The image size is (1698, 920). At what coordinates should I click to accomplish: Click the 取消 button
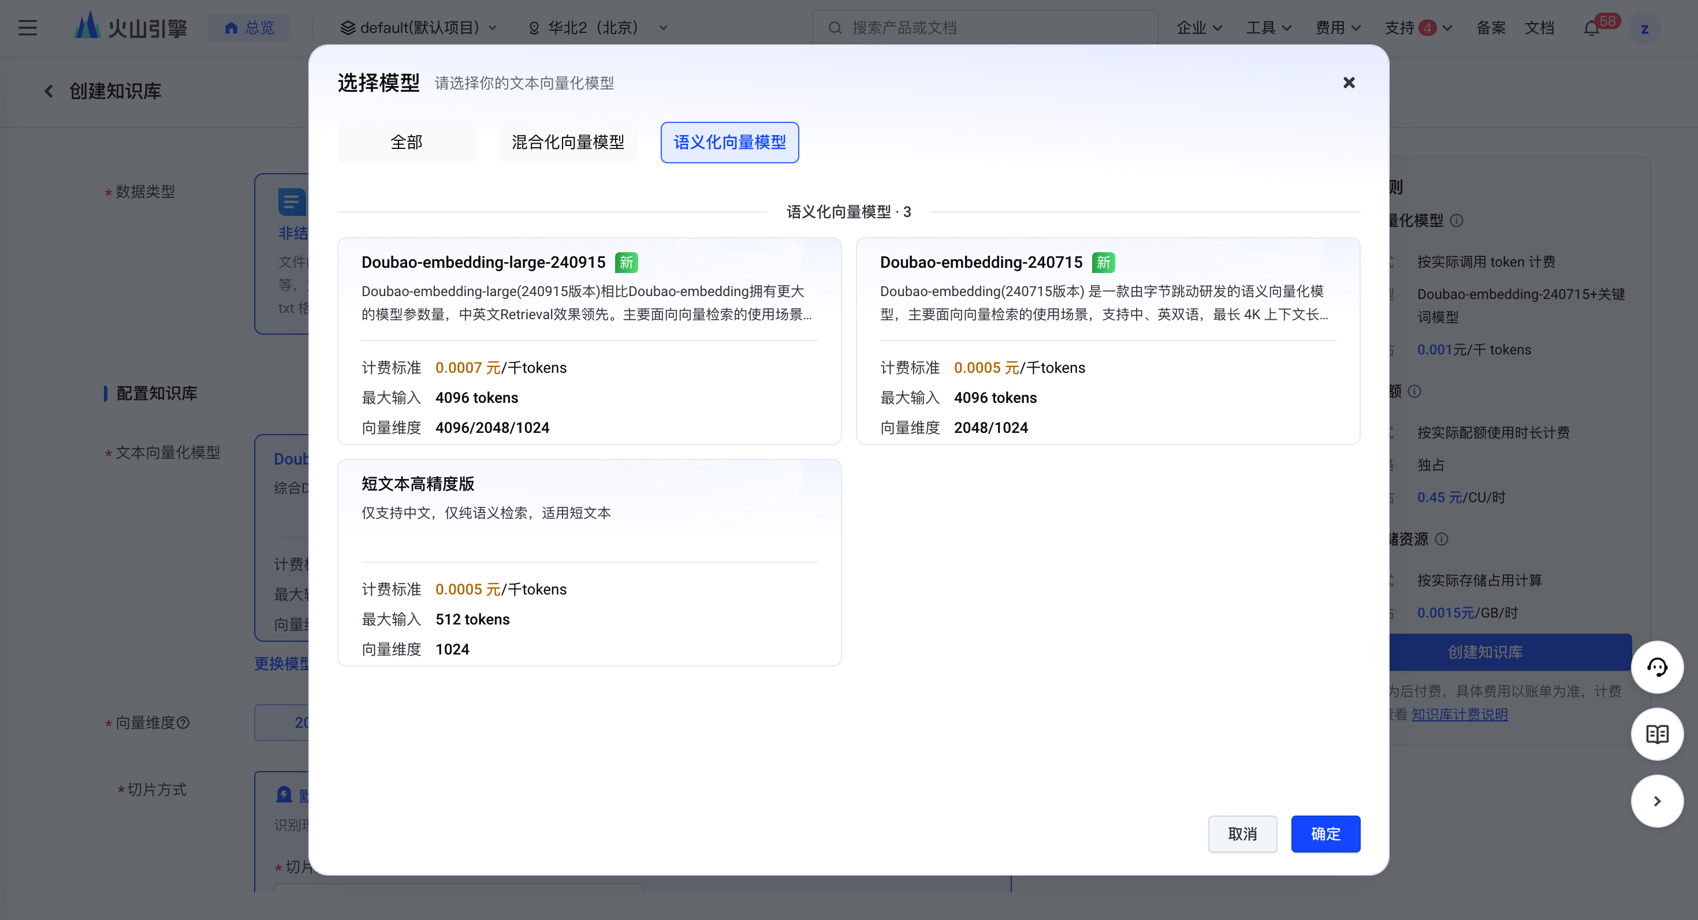(x=1242, y=834)
